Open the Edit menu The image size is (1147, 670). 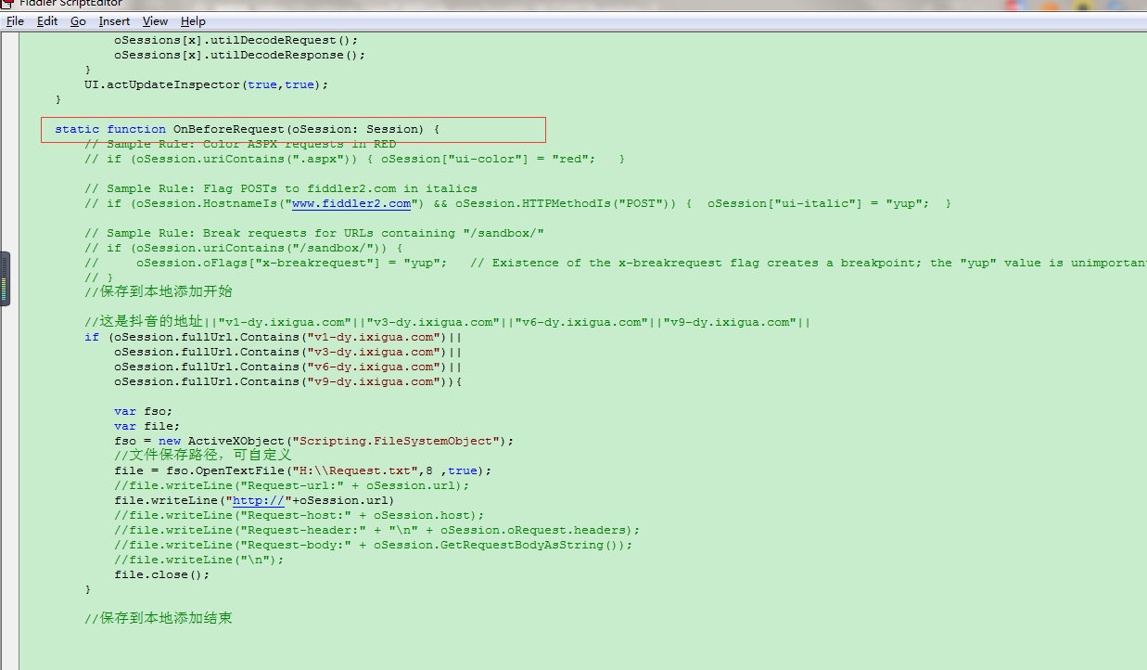(x=46, y=21)
